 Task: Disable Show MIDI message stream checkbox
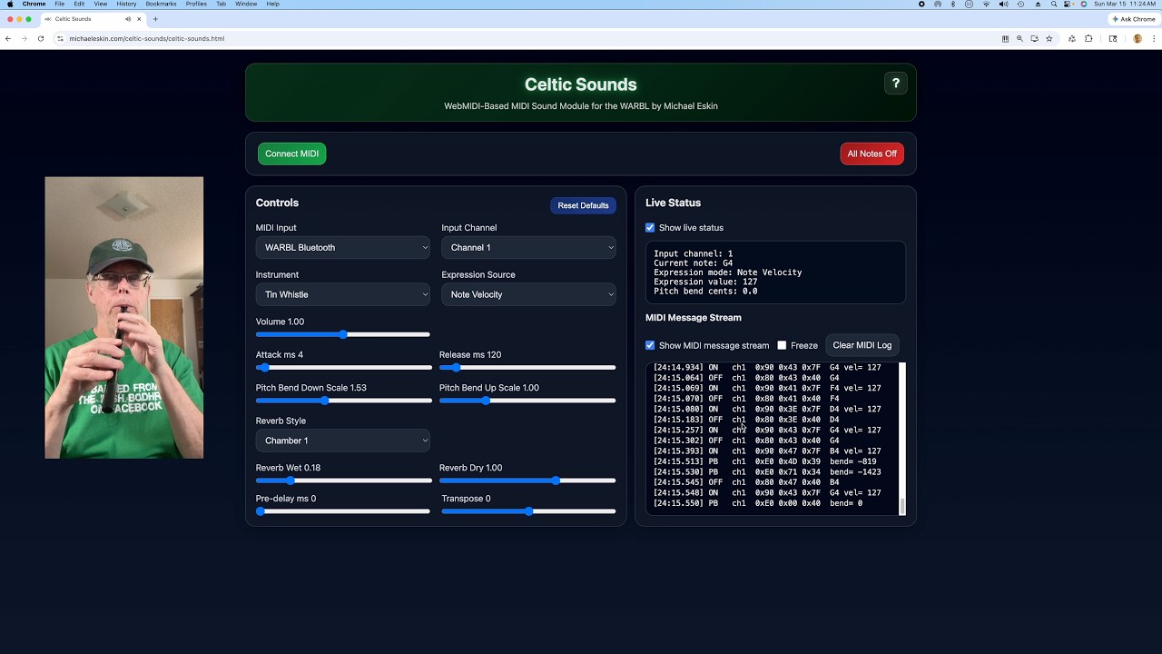click(650, 345)
